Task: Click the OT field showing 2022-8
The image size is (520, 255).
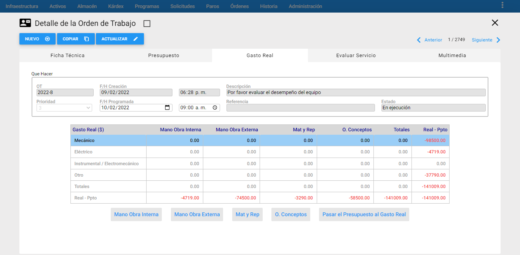Action: (65, 92)
